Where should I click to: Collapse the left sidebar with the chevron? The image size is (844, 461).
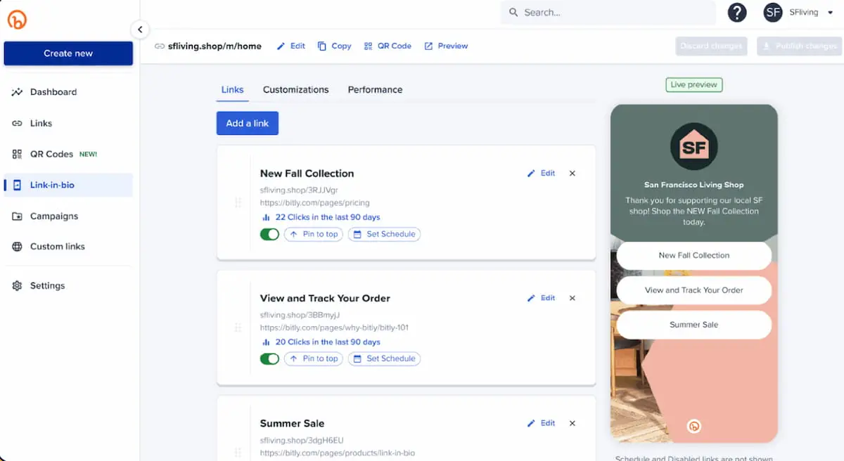pyautogui.click(x=140, y=30)
